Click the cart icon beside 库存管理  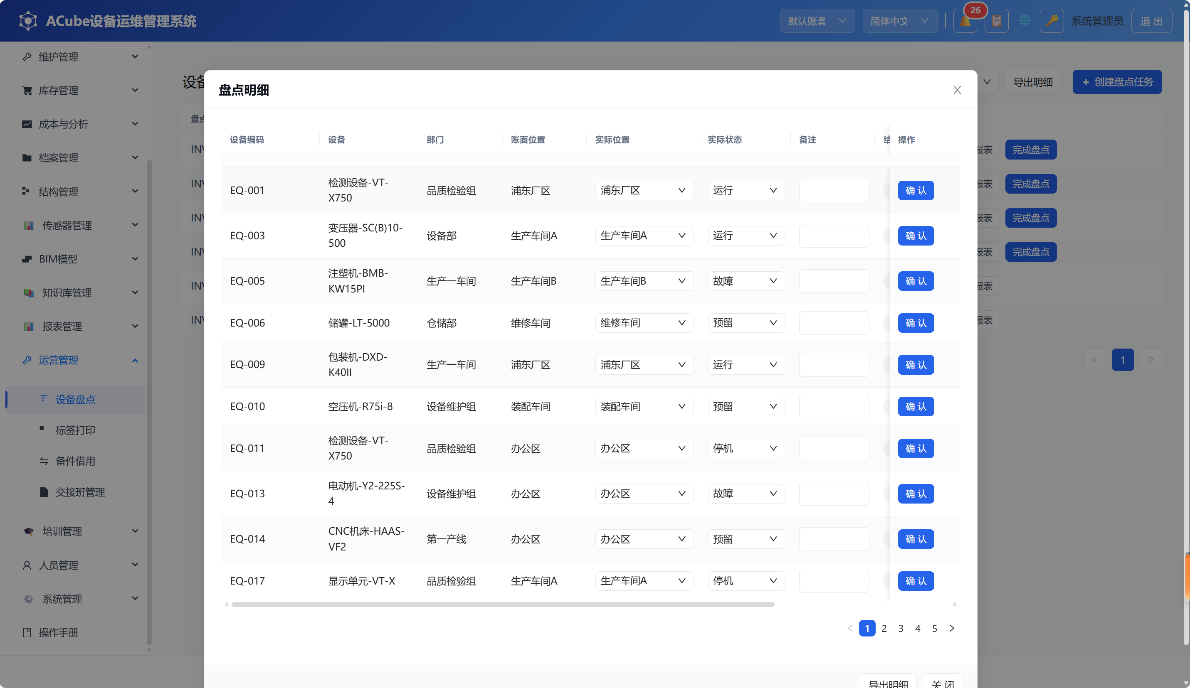coord(27,90)
